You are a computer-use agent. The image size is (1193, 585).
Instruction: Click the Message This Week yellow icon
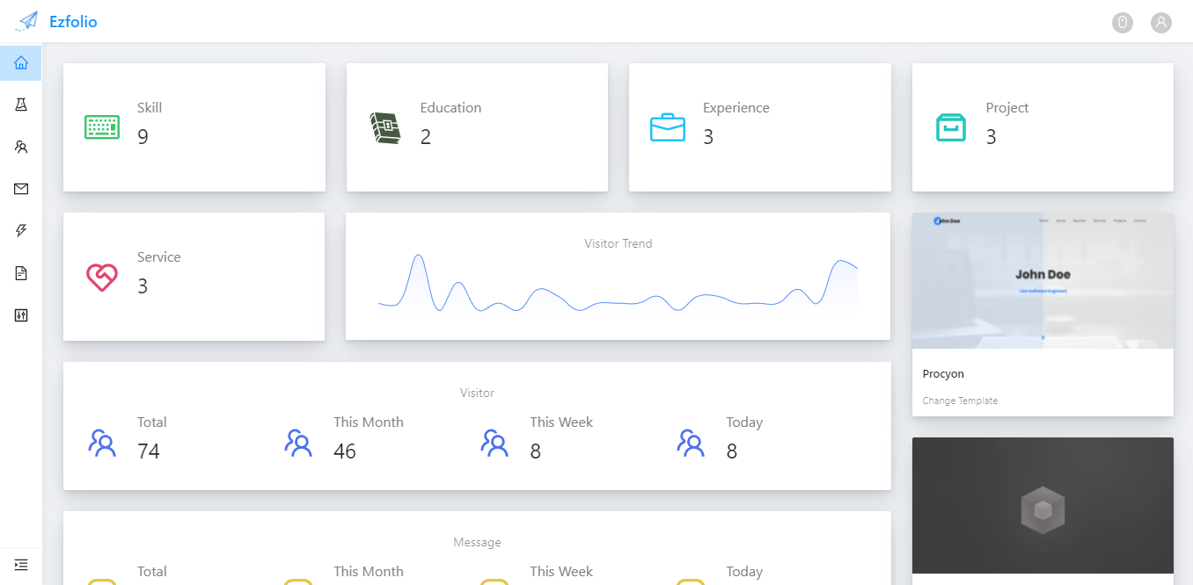pyautogui.click(x=494, y=581)
